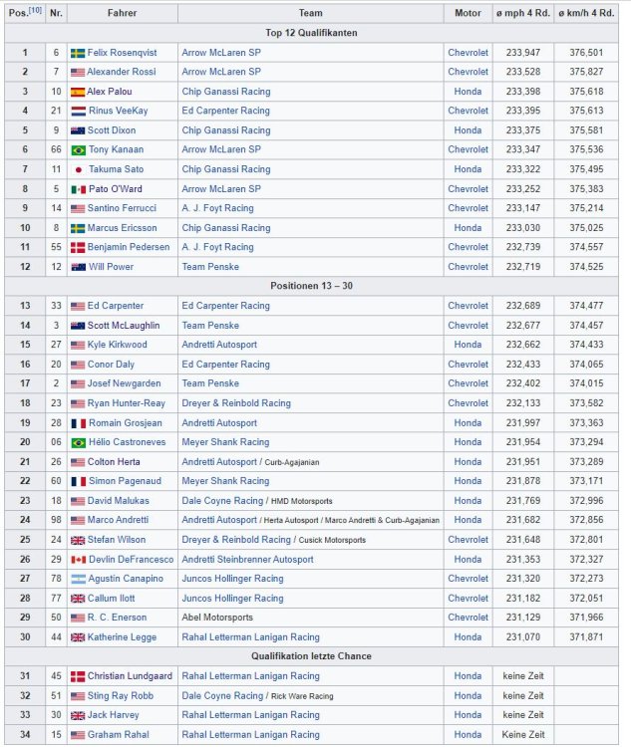Click the Mexican flag next to Pato O'Ward
This screenshot has height=747, width=631.
(x=78, y=188)
